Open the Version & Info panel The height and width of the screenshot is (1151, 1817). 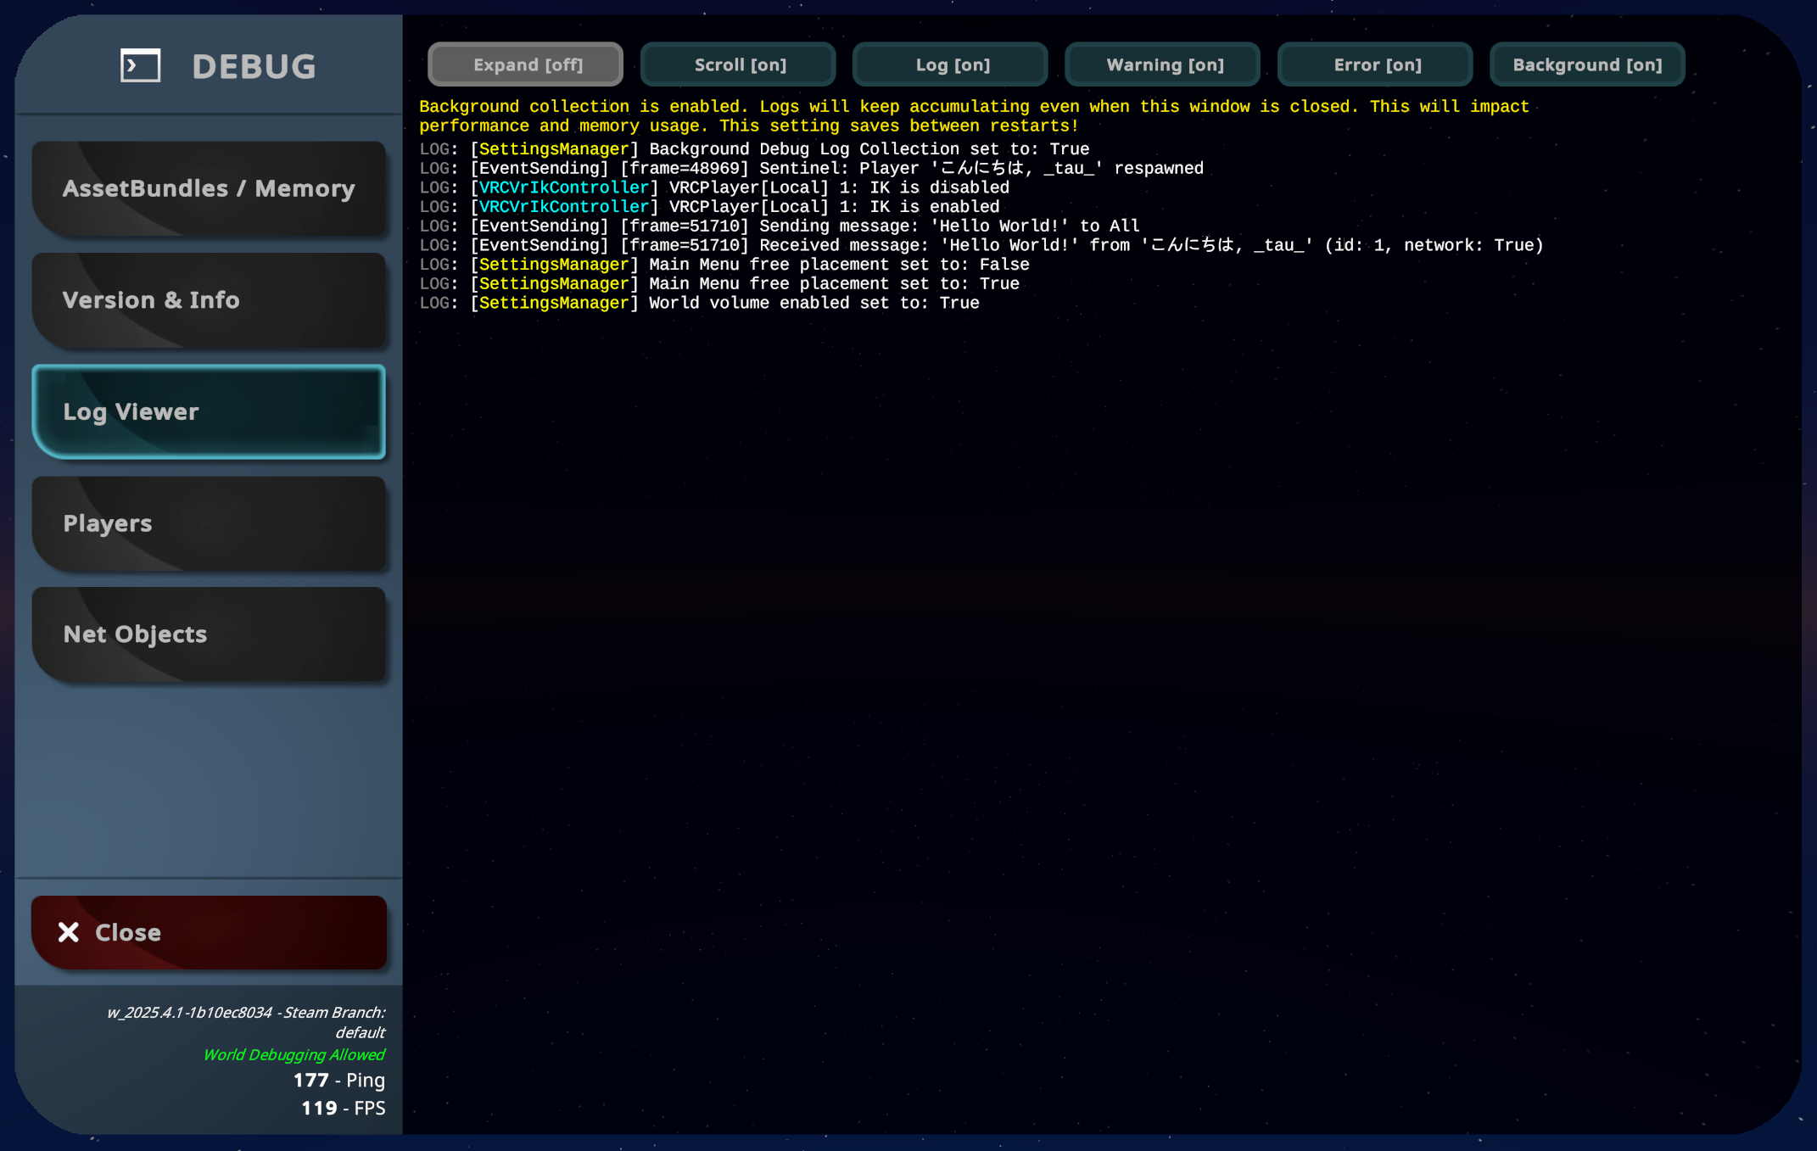pyautogui.click(x=209, y=299)
